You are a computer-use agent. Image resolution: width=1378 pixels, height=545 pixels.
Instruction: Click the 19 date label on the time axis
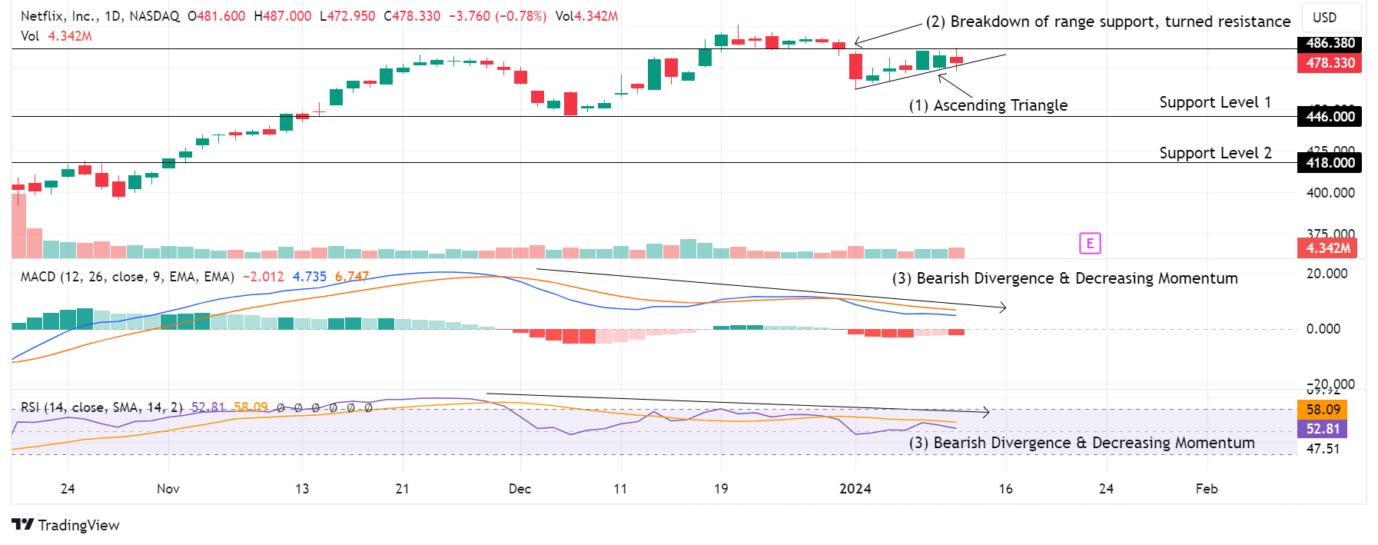click(721, 489)
